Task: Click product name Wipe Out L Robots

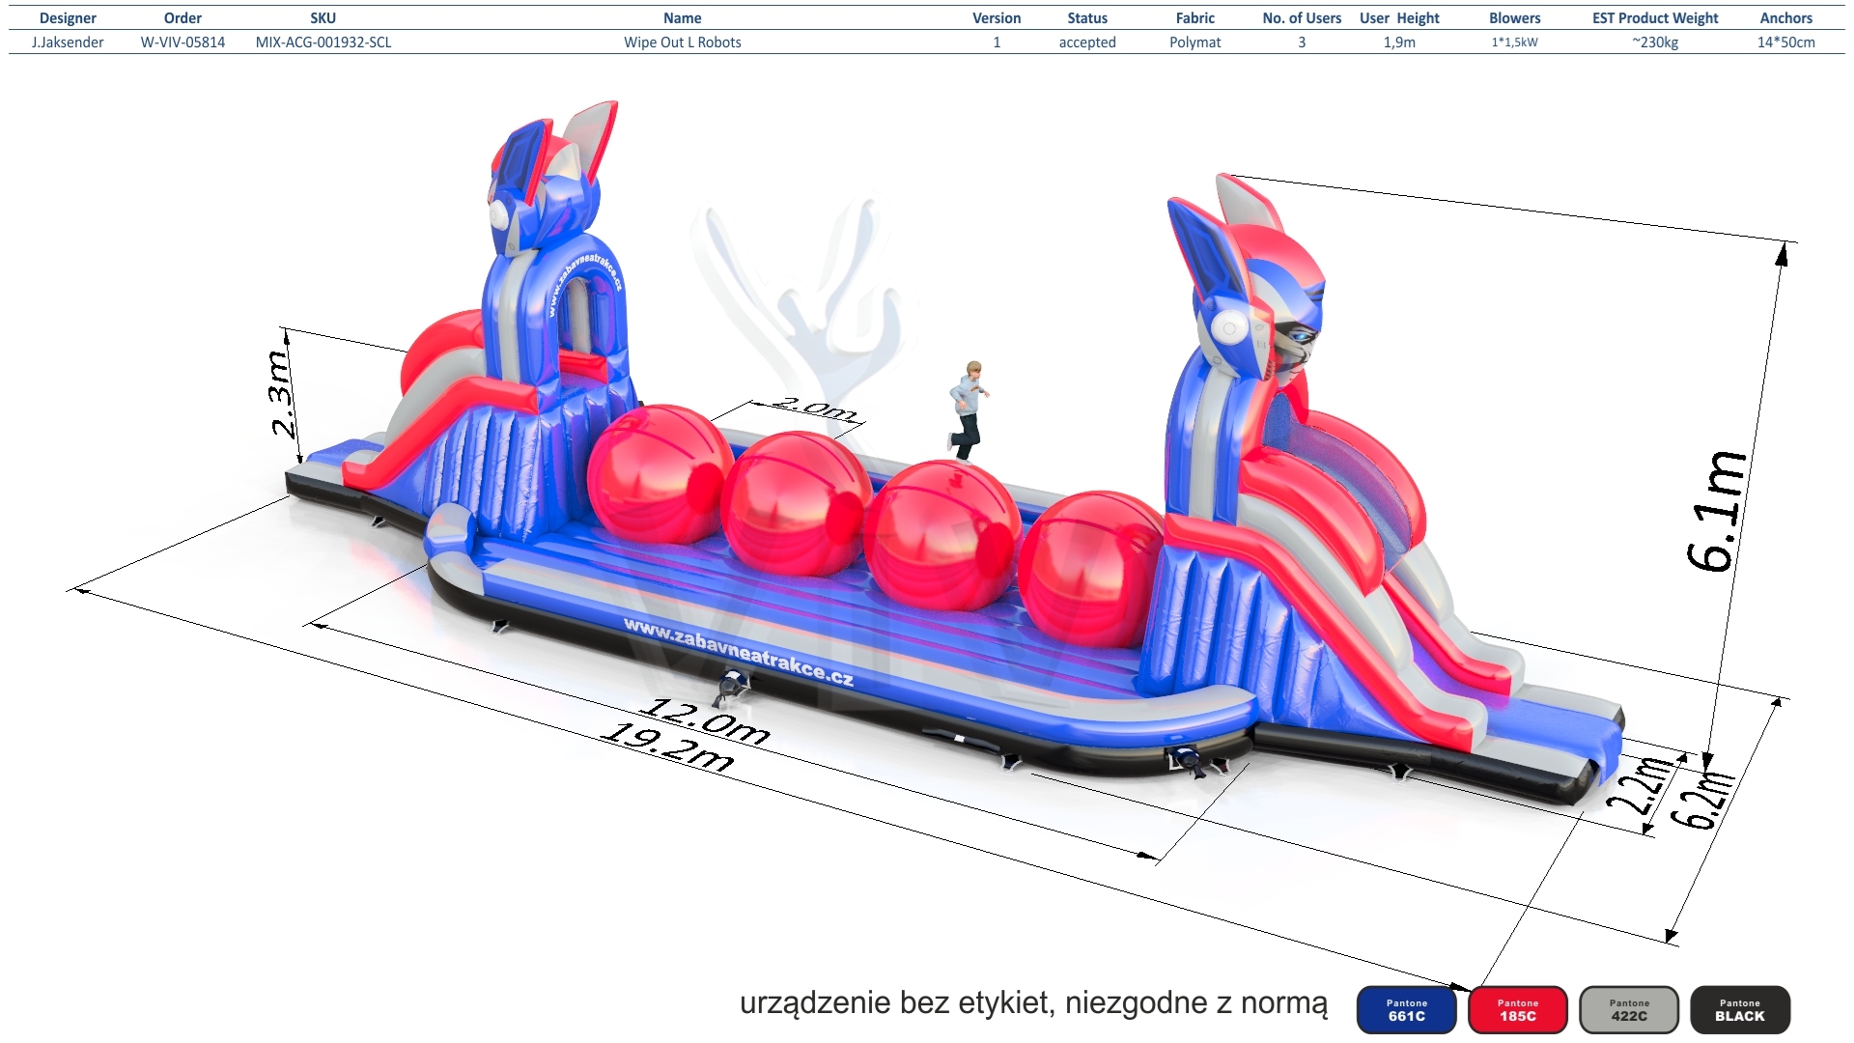Action: 683,42
